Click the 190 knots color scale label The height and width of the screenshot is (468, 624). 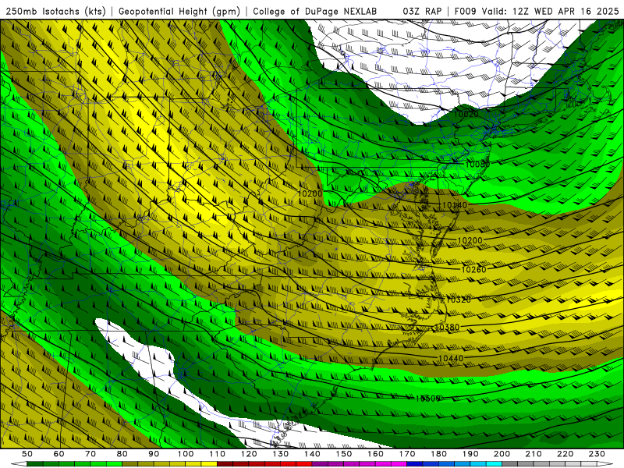point(470,454)
